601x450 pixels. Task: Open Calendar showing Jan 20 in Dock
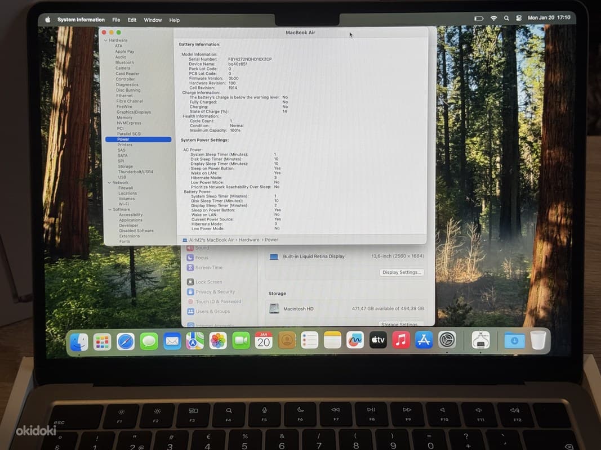click(x=264, y=340)
